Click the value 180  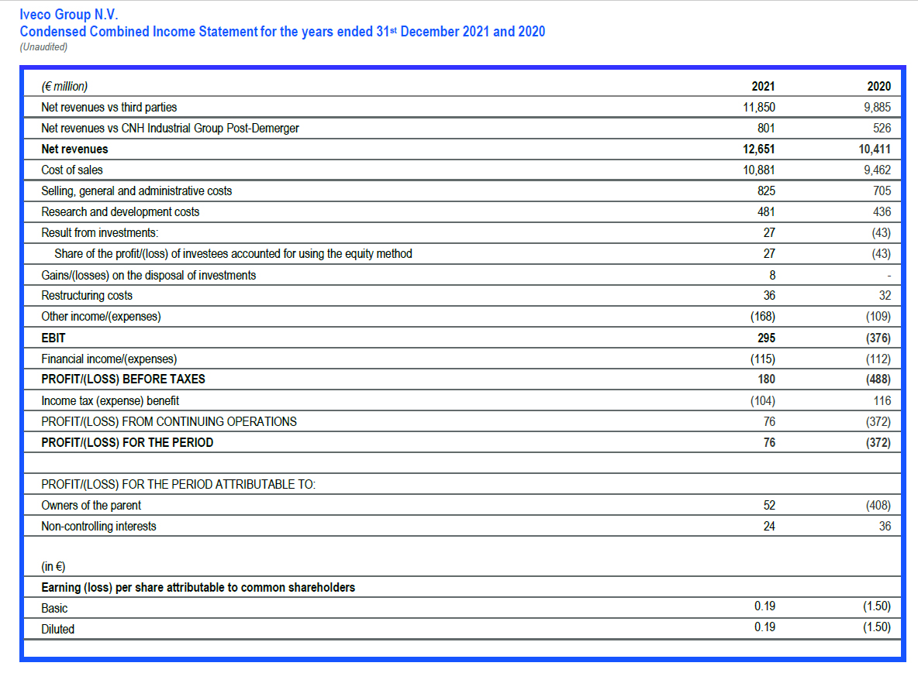click(x=766, y=379)
